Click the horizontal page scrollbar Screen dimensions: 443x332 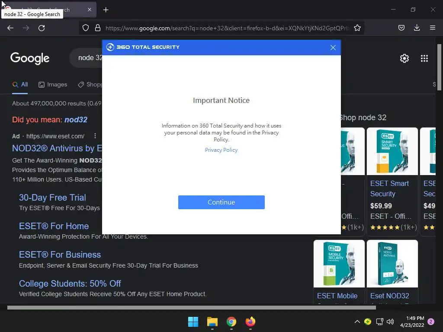click(191, 307)
